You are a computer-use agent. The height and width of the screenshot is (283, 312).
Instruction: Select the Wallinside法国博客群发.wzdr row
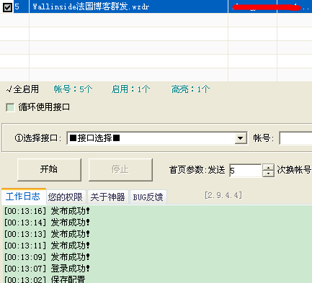[x=156, y=6]
